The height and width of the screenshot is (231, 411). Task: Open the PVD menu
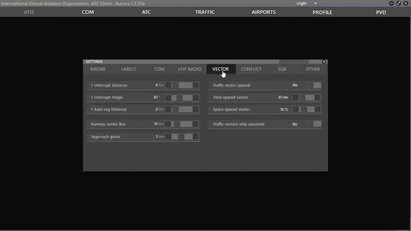[x=381, y=12]
